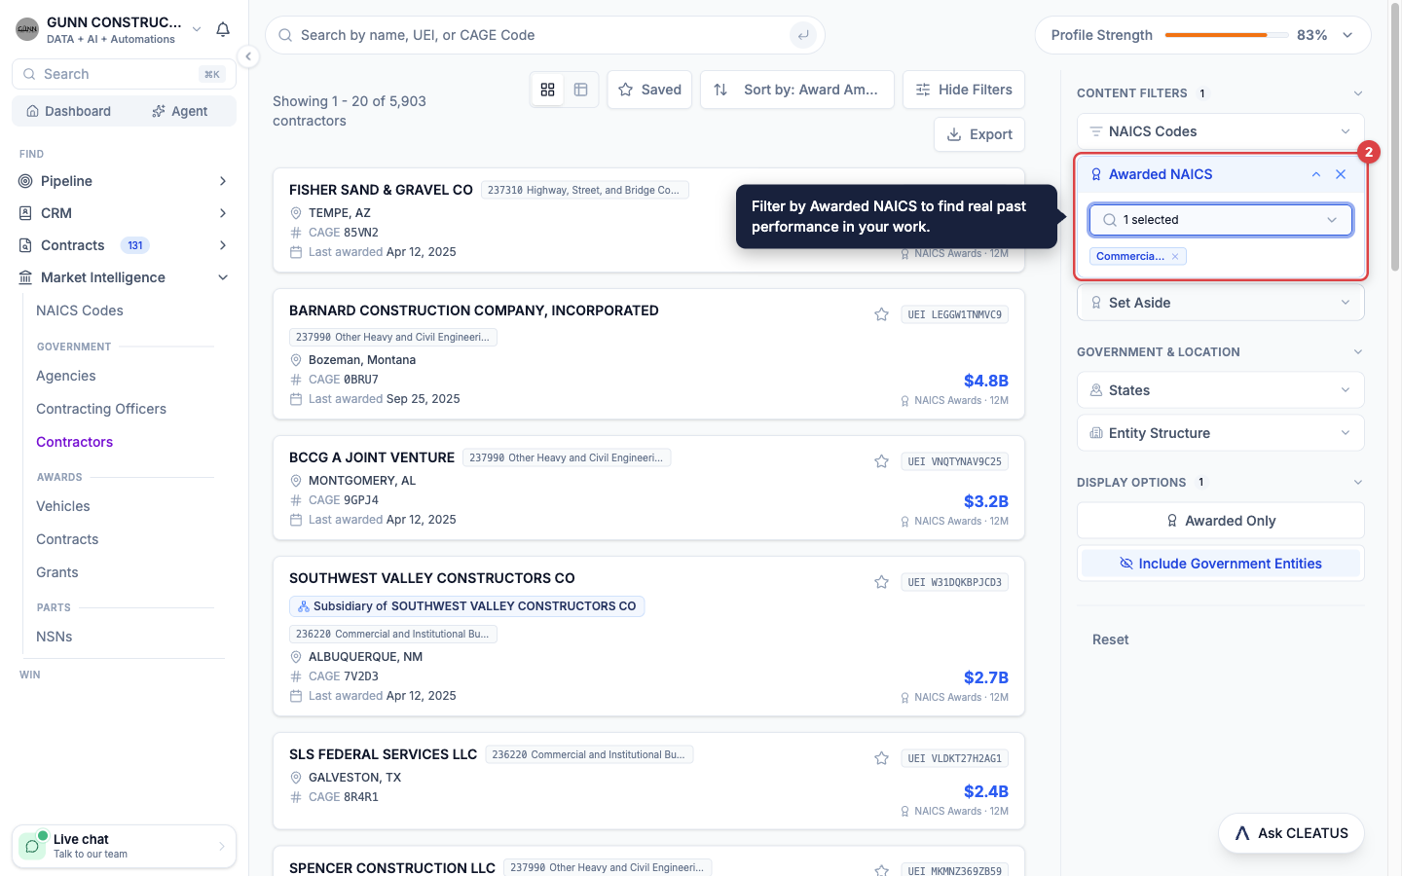This screenshot has height=876, width=1402.
Task: Expand the Profile Strength panel
Action: 1347,35
